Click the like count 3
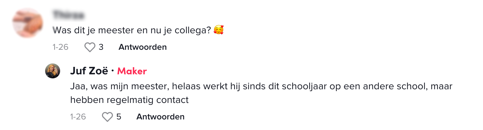 pos(101,47)
